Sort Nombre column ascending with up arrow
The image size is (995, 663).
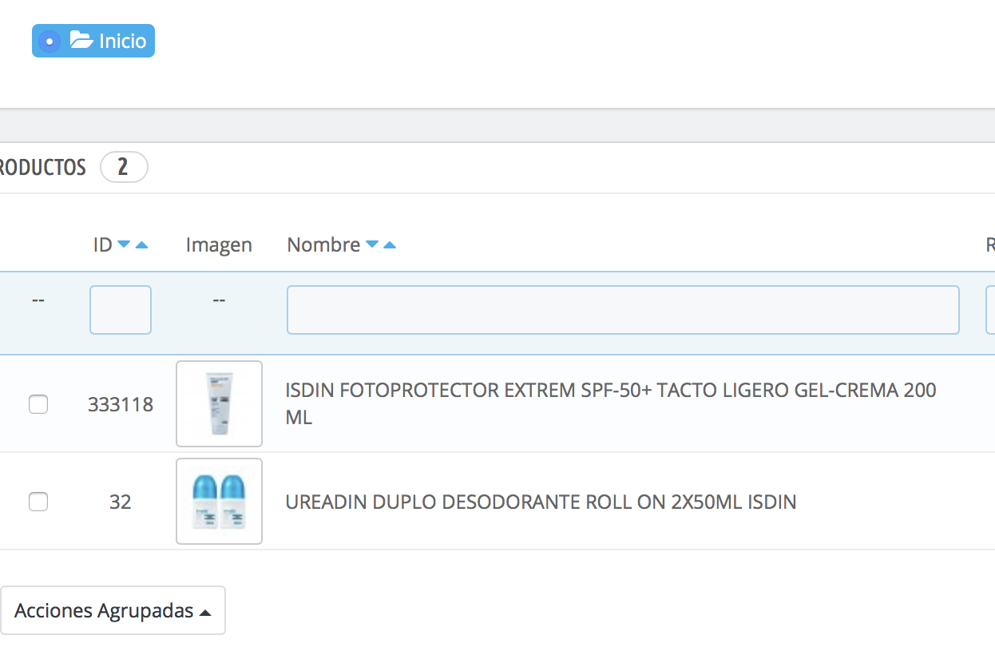(x=389, y=245)
